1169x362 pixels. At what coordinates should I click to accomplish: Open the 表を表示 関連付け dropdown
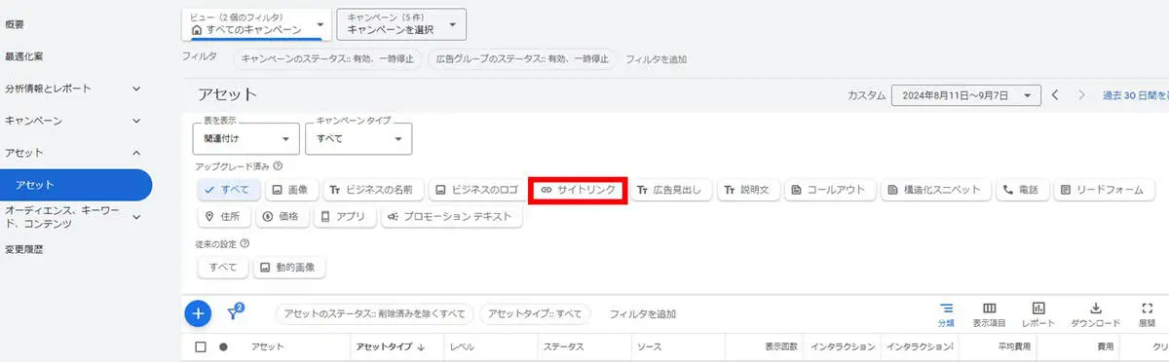click(x=246, y=138)
